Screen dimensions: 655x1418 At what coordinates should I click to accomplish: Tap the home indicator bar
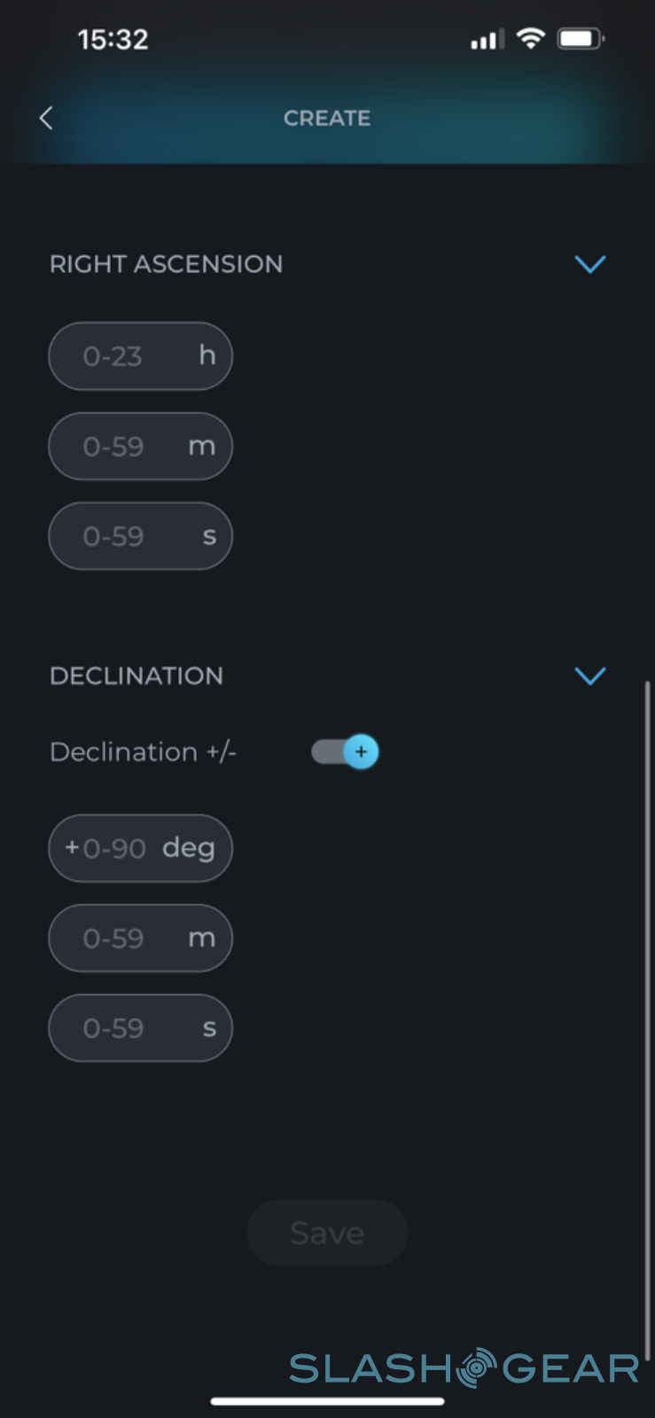click(x=327, y=1401)
